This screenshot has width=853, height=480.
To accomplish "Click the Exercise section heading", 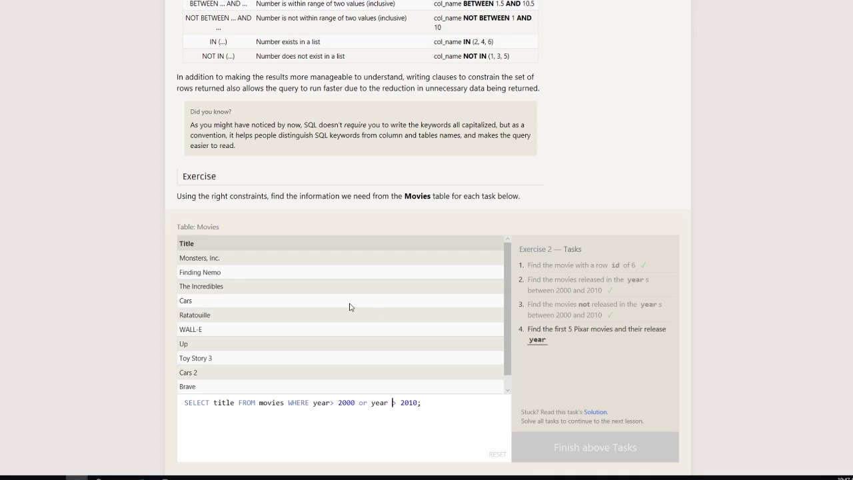I will (x=199, y=176).
